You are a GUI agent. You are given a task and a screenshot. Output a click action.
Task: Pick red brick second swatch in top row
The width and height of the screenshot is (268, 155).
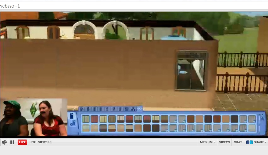[94, 119]
